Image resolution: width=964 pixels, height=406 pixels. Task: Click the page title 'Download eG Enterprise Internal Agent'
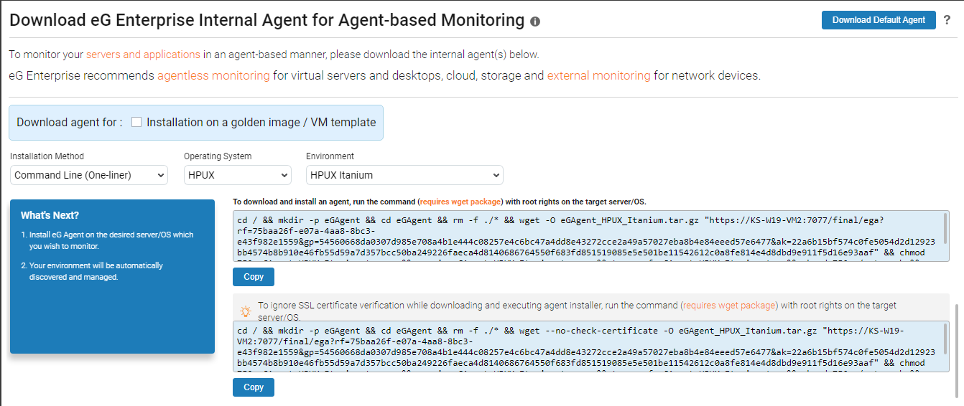[x=267, y=20]
